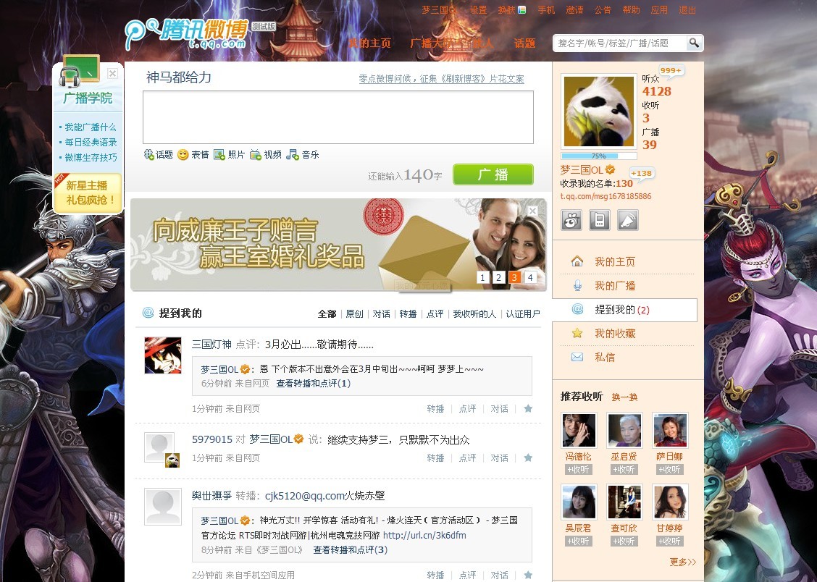Open 5979015's blank avatar
The image size is (817, 582).
pyautogui.click(x=159, y=447)
